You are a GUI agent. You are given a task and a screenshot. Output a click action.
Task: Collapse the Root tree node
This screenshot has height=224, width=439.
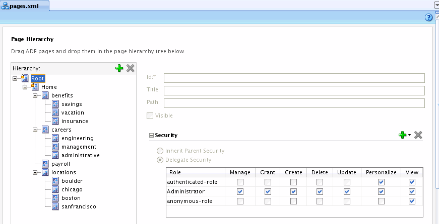[x=15, y=79]
